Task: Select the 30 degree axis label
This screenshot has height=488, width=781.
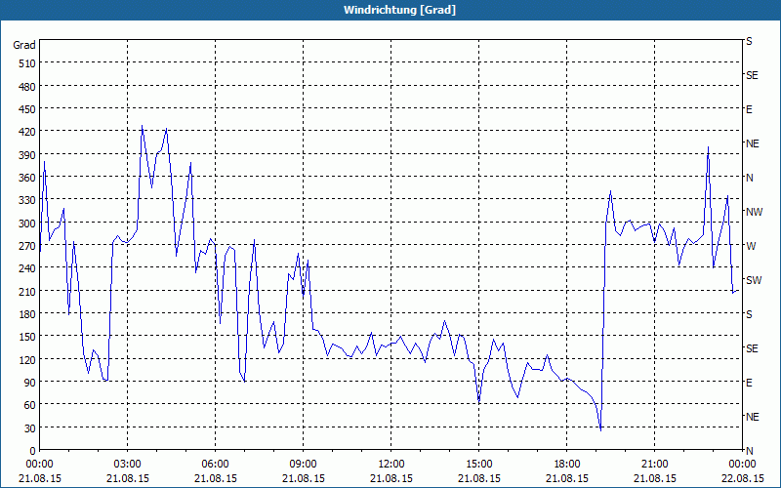Action: click(29, 428)
